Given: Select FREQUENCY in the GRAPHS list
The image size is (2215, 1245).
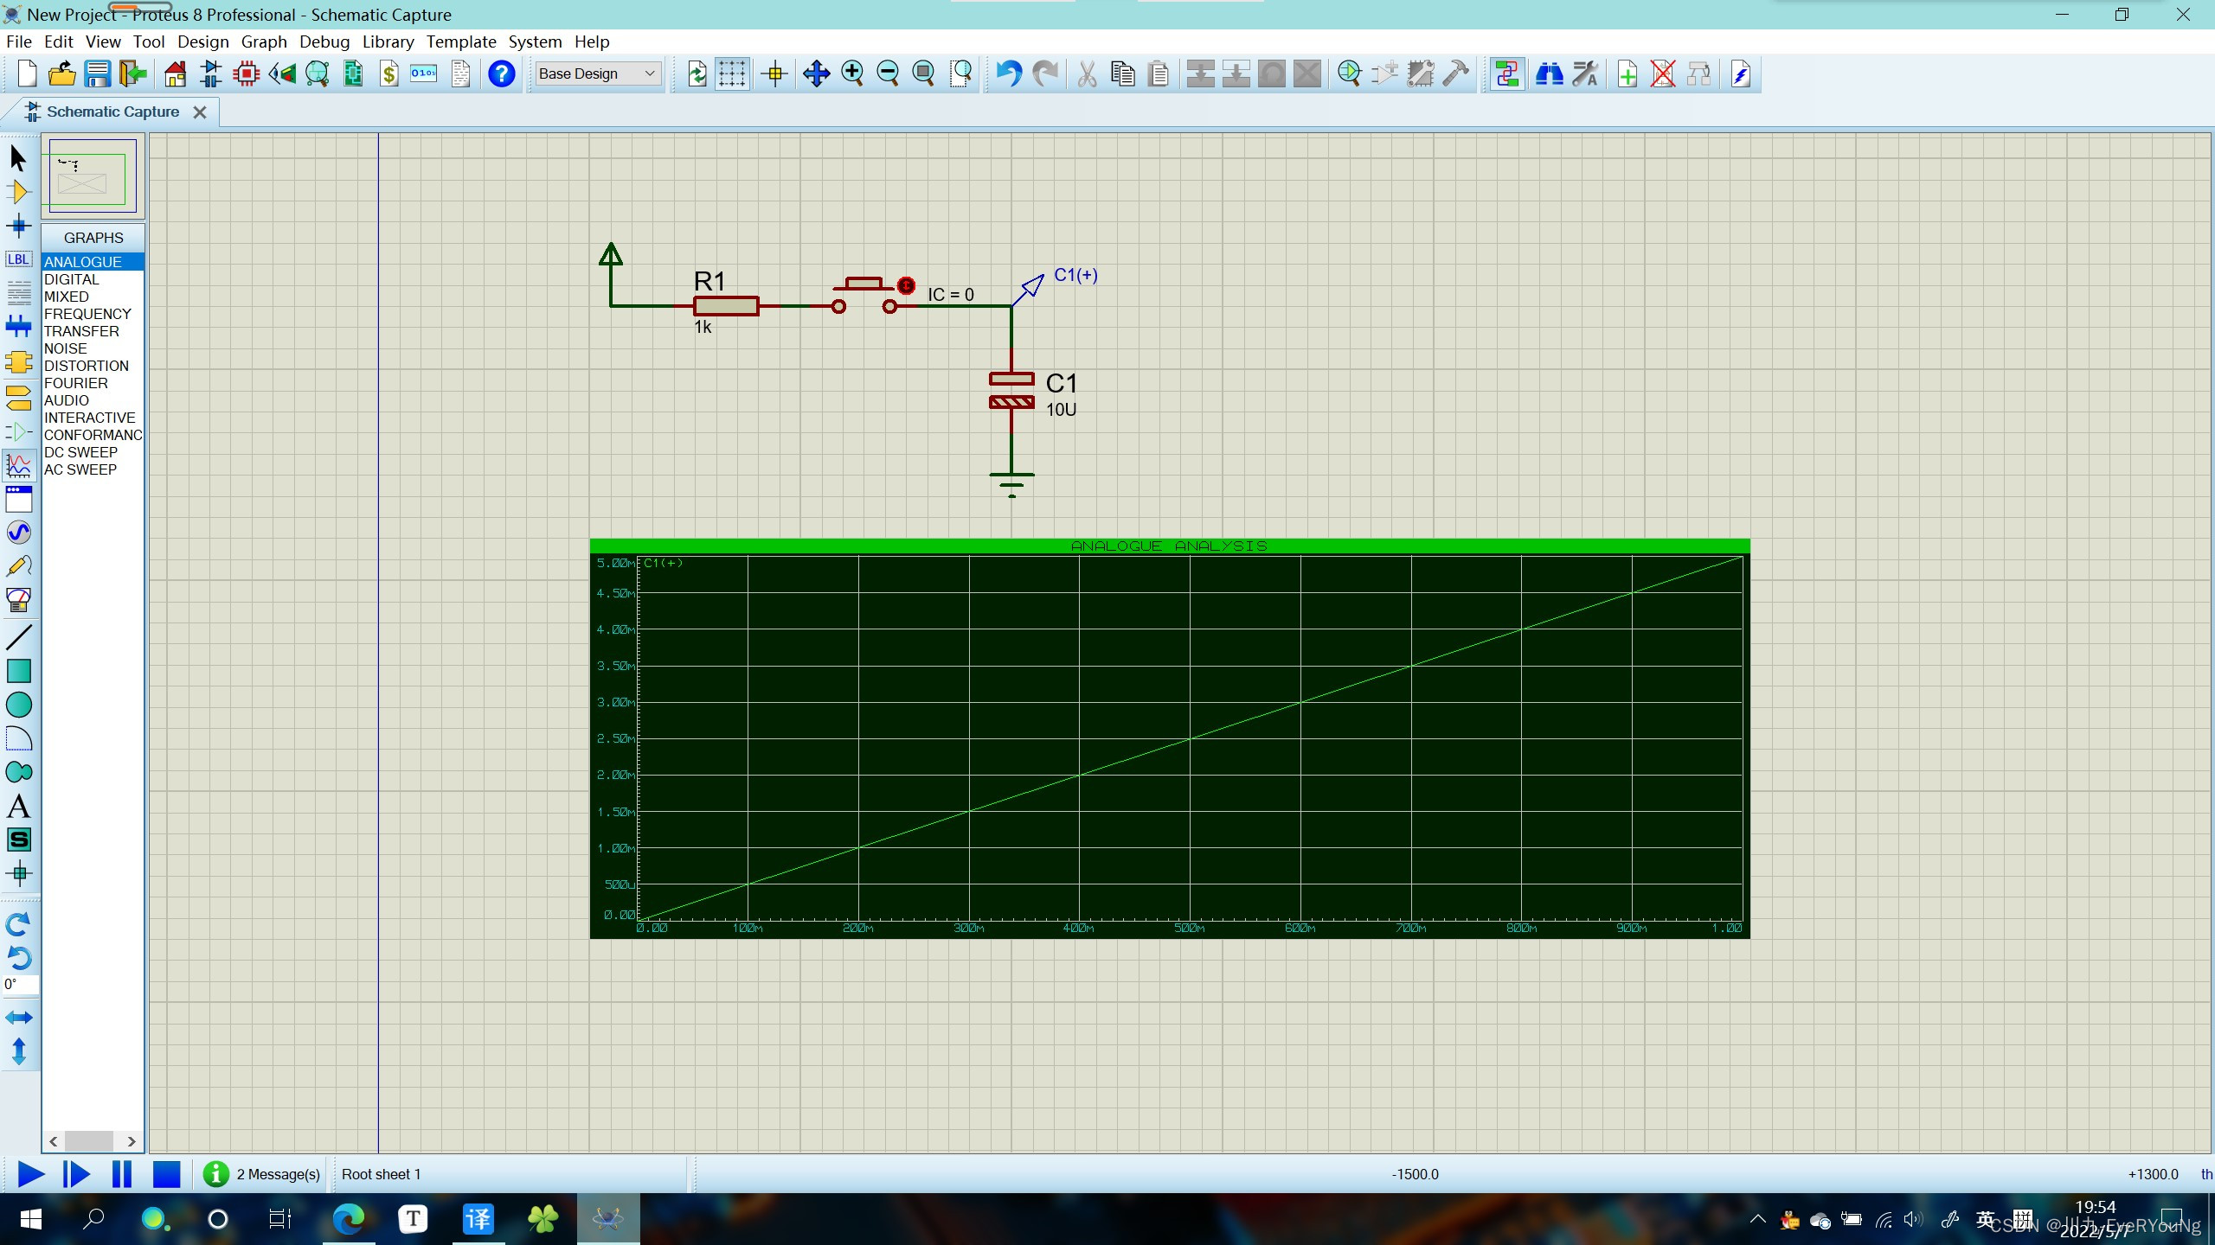Looking at the screenshot, I should tap(87, 314).
